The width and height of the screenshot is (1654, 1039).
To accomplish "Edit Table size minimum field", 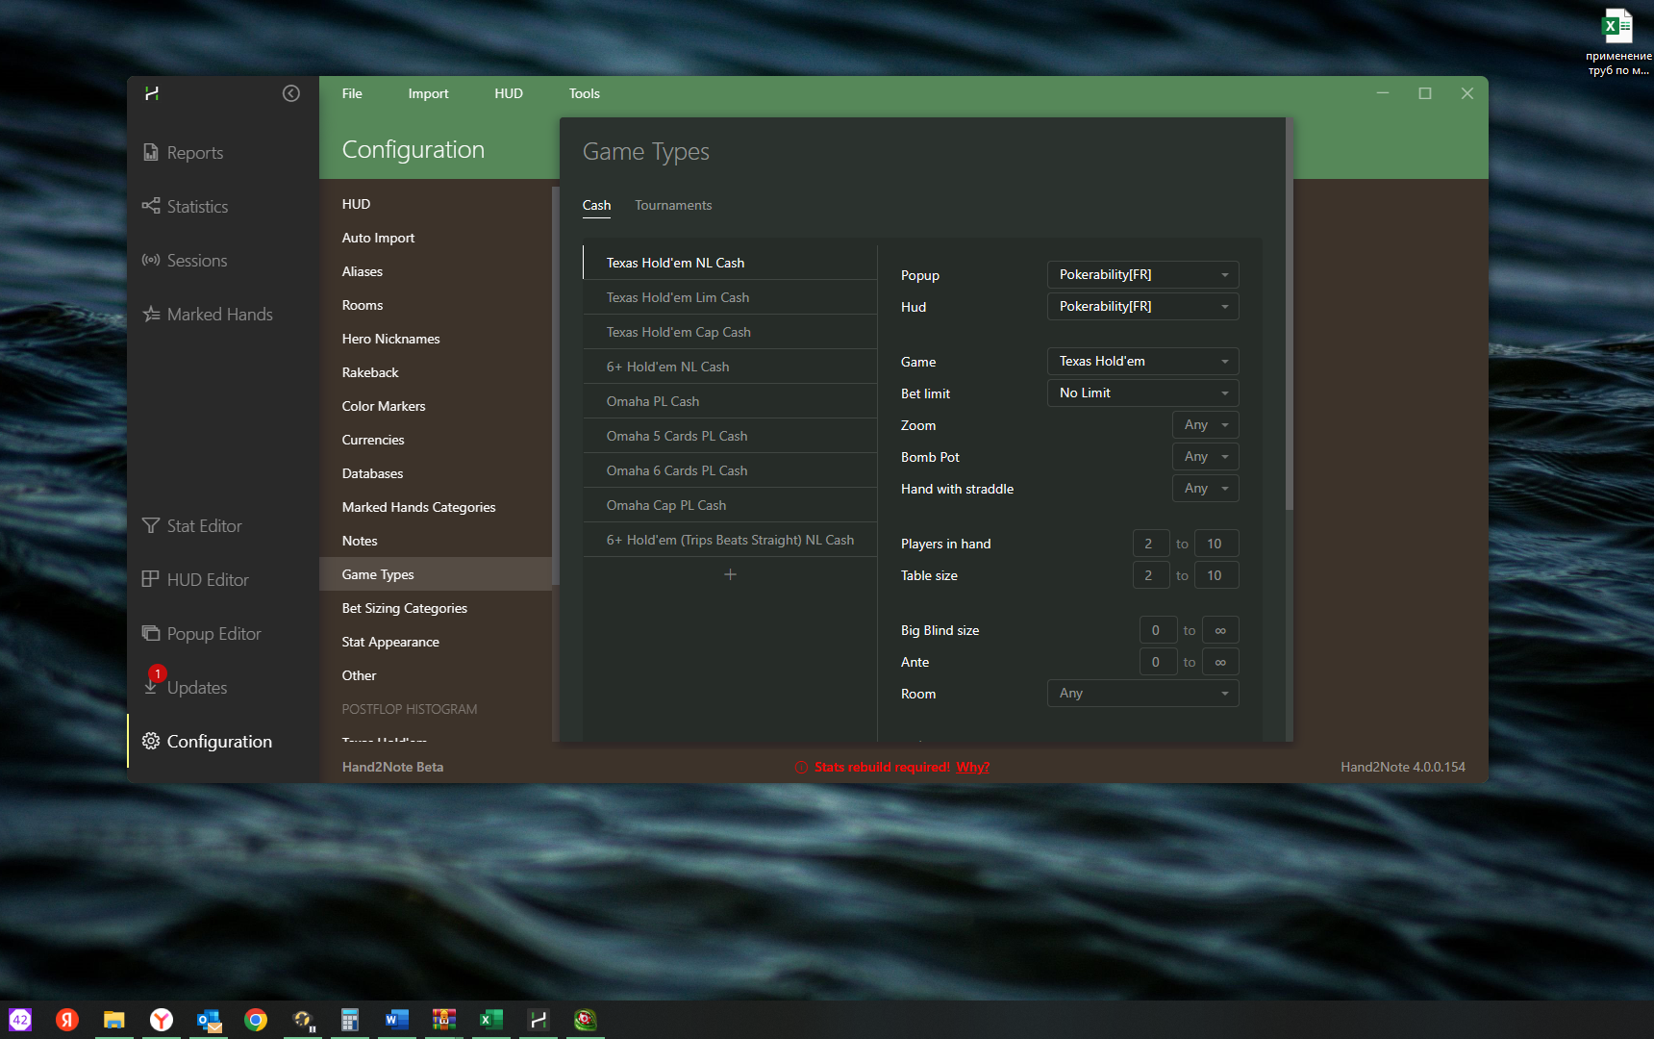I will (1150, 575).
